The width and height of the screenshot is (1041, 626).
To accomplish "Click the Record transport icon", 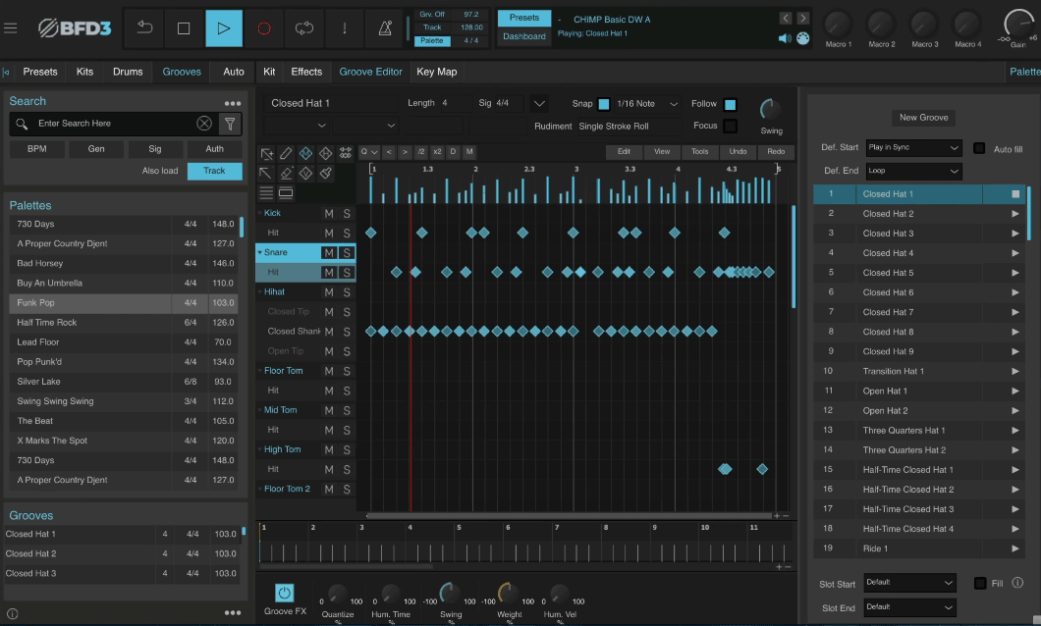I will pyautogui.click(x=263, y=28).
